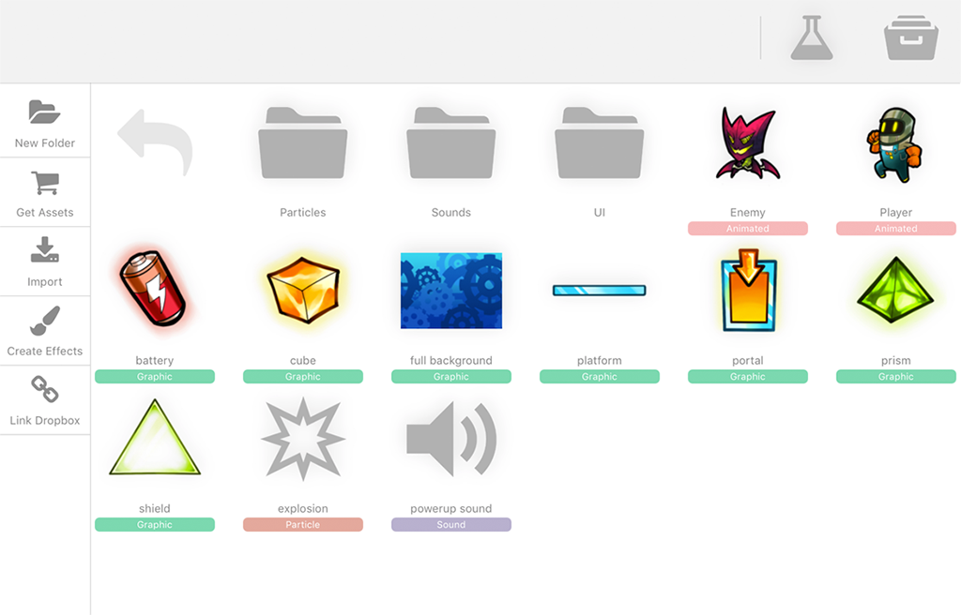Select the Enemy animated asset

(x=747, y=142)
